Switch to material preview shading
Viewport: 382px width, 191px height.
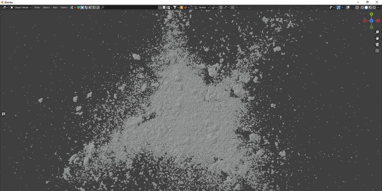tap(370, 7)
